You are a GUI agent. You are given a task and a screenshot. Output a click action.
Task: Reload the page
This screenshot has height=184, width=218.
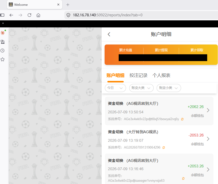click(29, 15)
